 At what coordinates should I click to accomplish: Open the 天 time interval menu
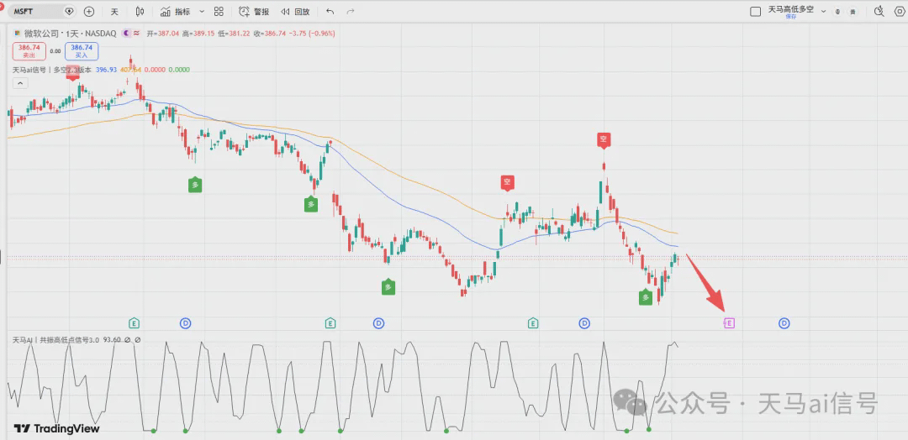[114, 12]
